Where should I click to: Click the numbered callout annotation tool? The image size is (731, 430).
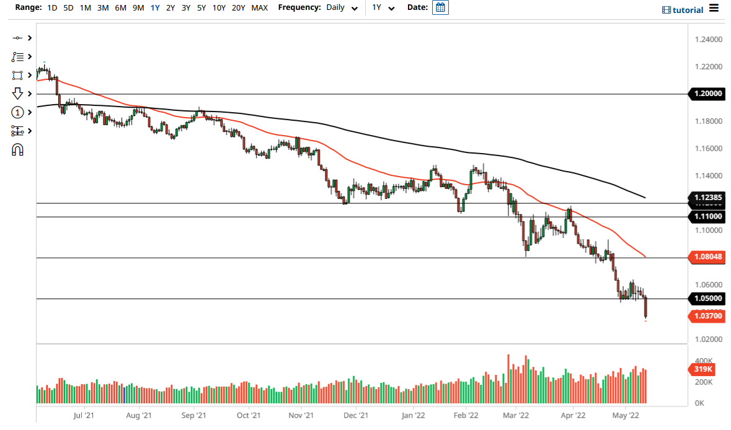(17, 112)
